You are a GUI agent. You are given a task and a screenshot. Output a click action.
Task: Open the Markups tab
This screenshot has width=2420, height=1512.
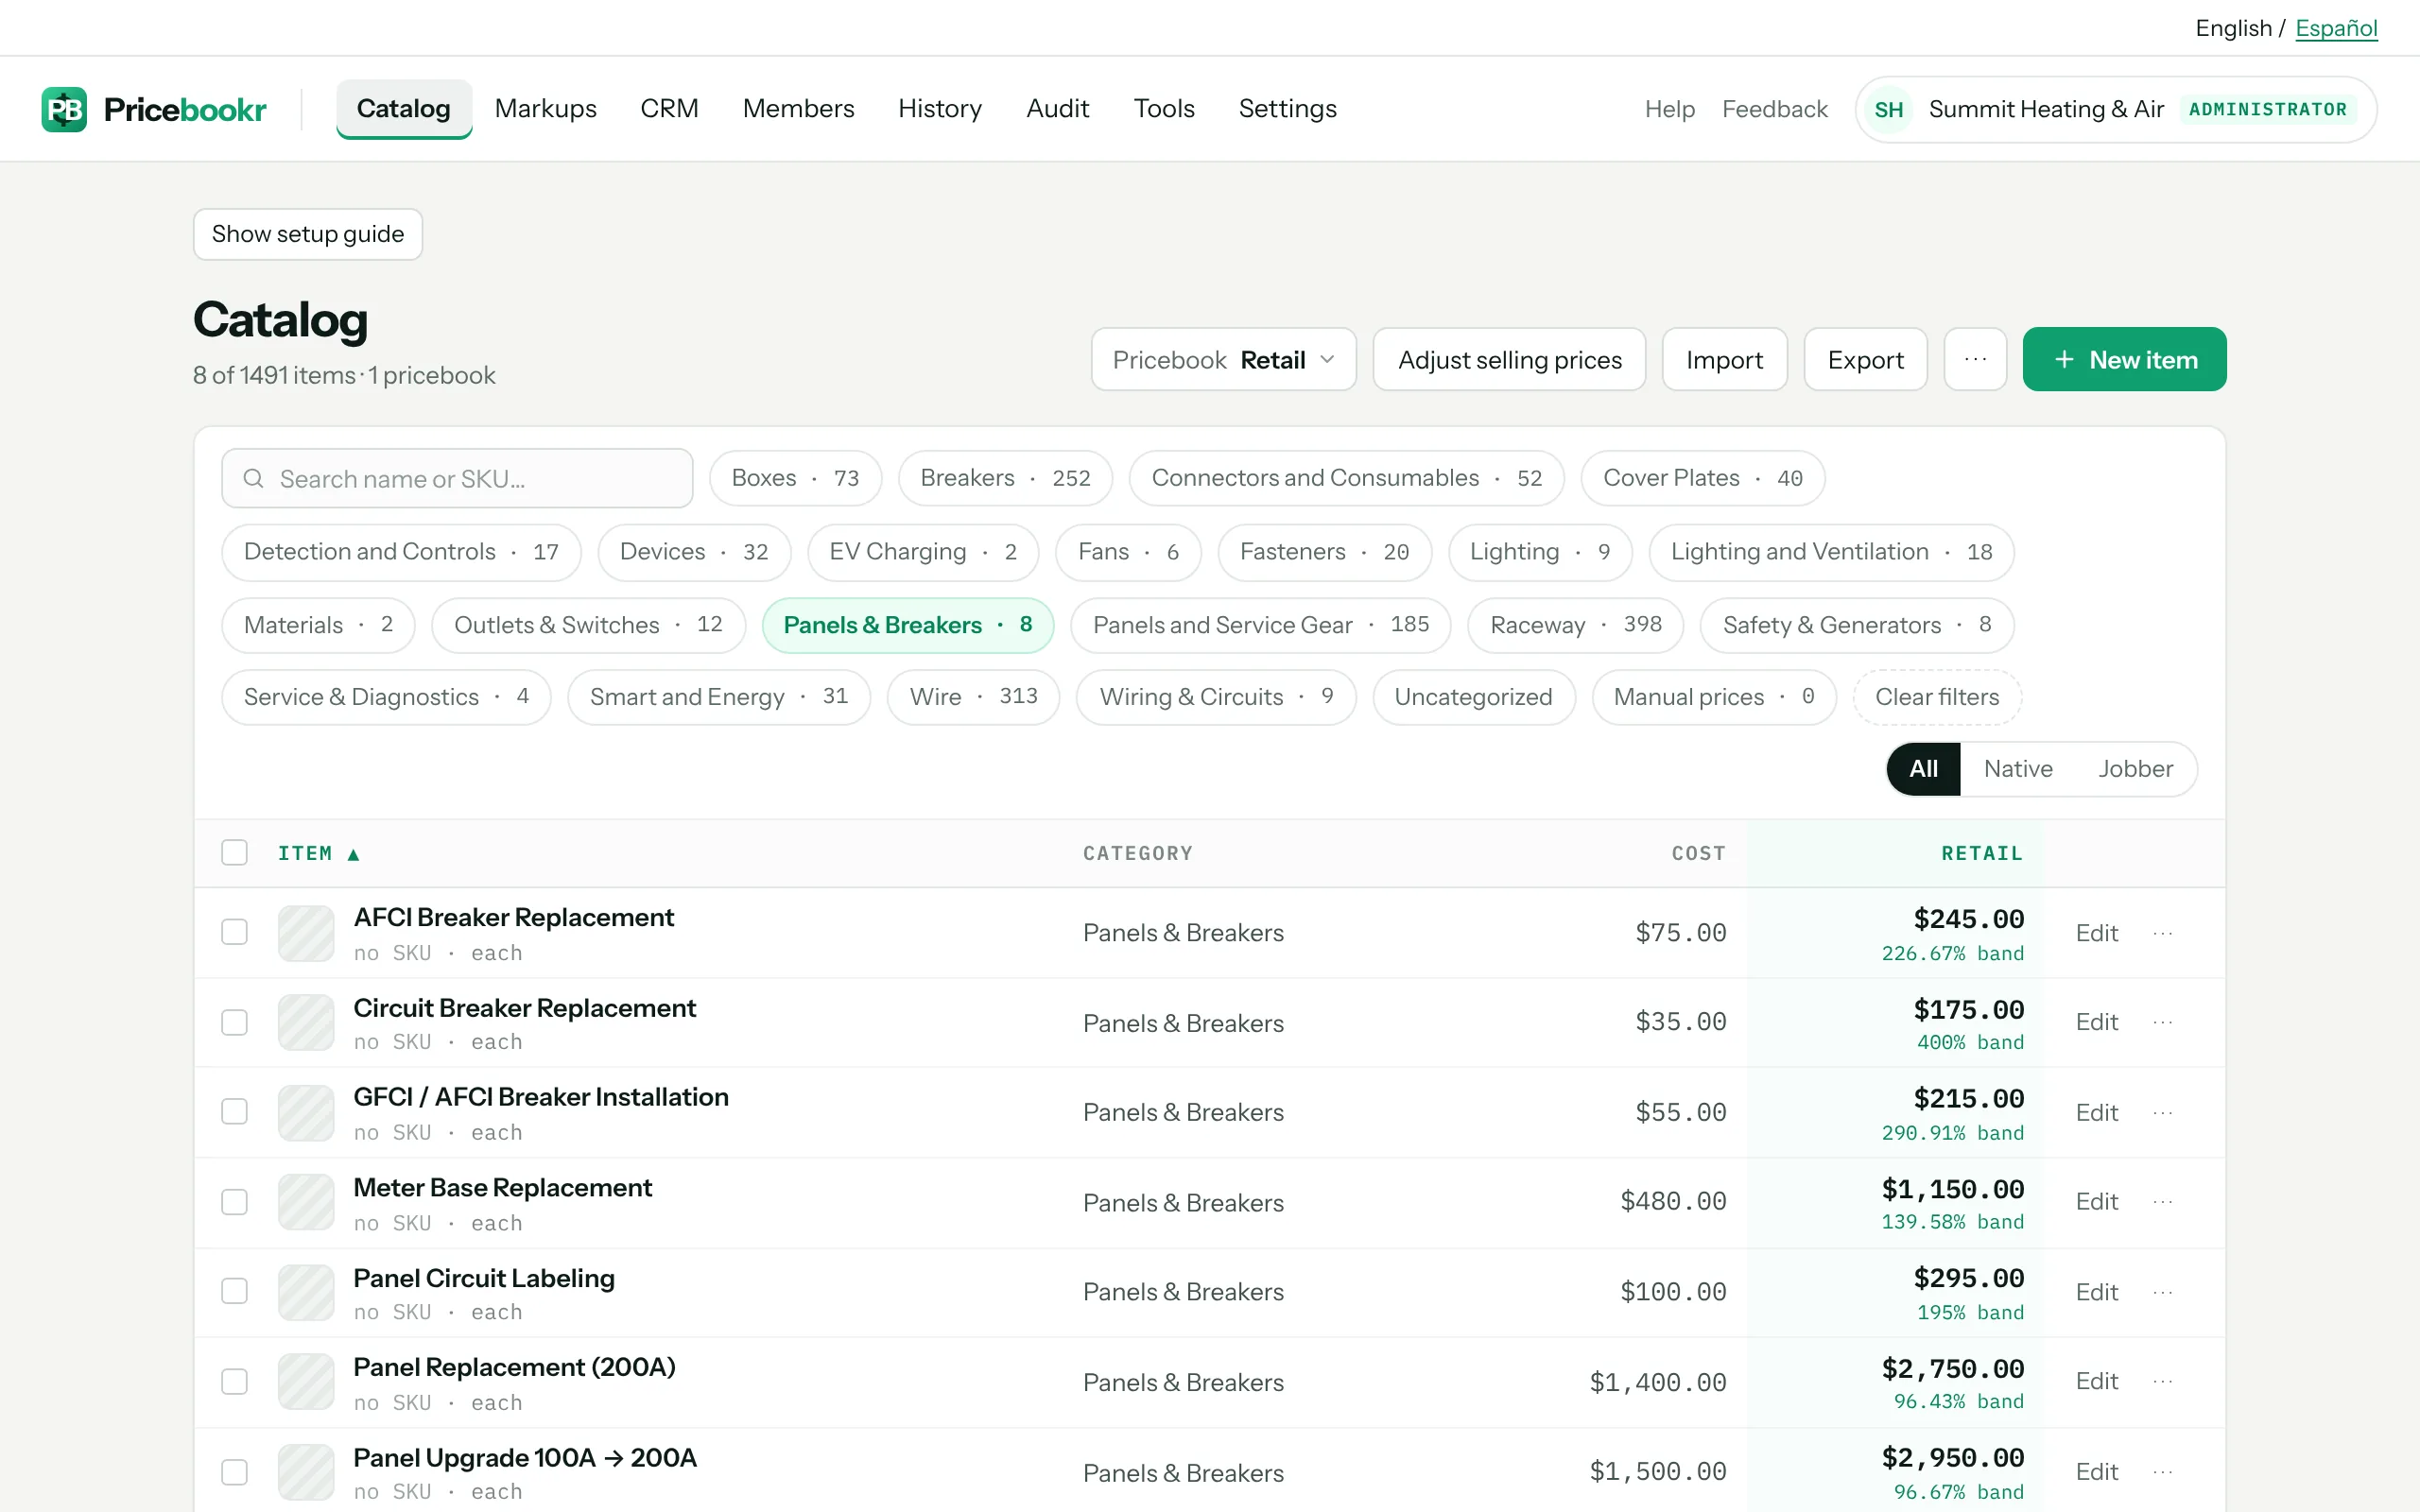[545, 108]
